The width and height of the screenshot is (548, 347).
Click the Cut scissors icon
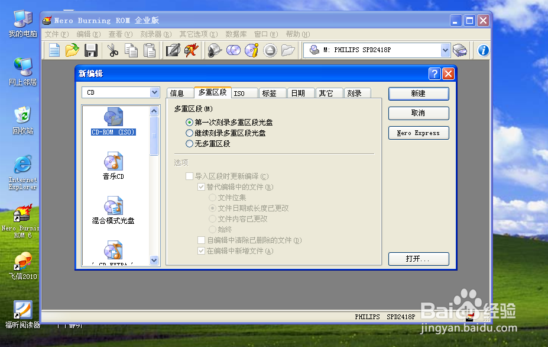(x=112, y=50)
